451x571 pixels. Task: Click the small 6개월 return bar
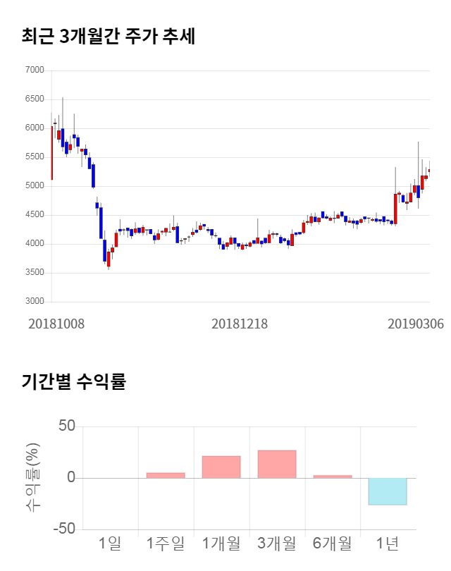(x=333, y=477)
